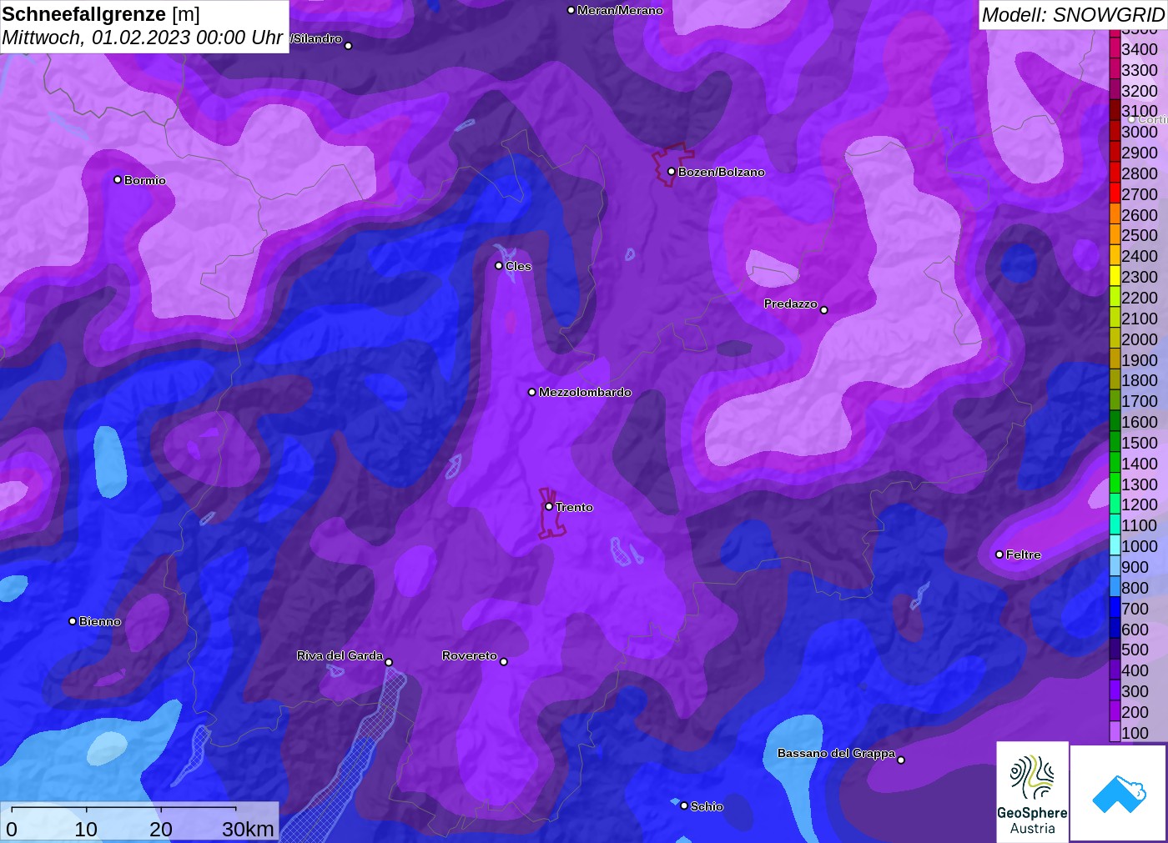Select the Feltre city marker dot
The height and width of the screenshot is (843, 1168).
pyautogui.click(x=999, y=554)
